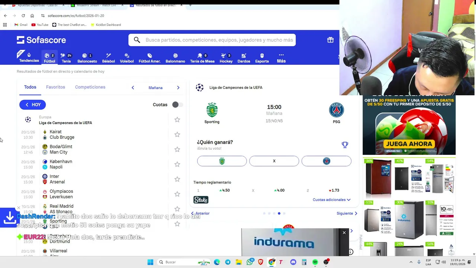This screenshot has width=476, height=268.
Task: Click the trophy icon beside ¿Quién ganará?
Action: point(345,144)
